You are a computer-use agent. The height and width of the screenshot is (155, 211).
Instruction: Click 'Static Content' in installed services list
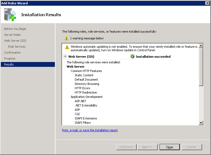84,75
